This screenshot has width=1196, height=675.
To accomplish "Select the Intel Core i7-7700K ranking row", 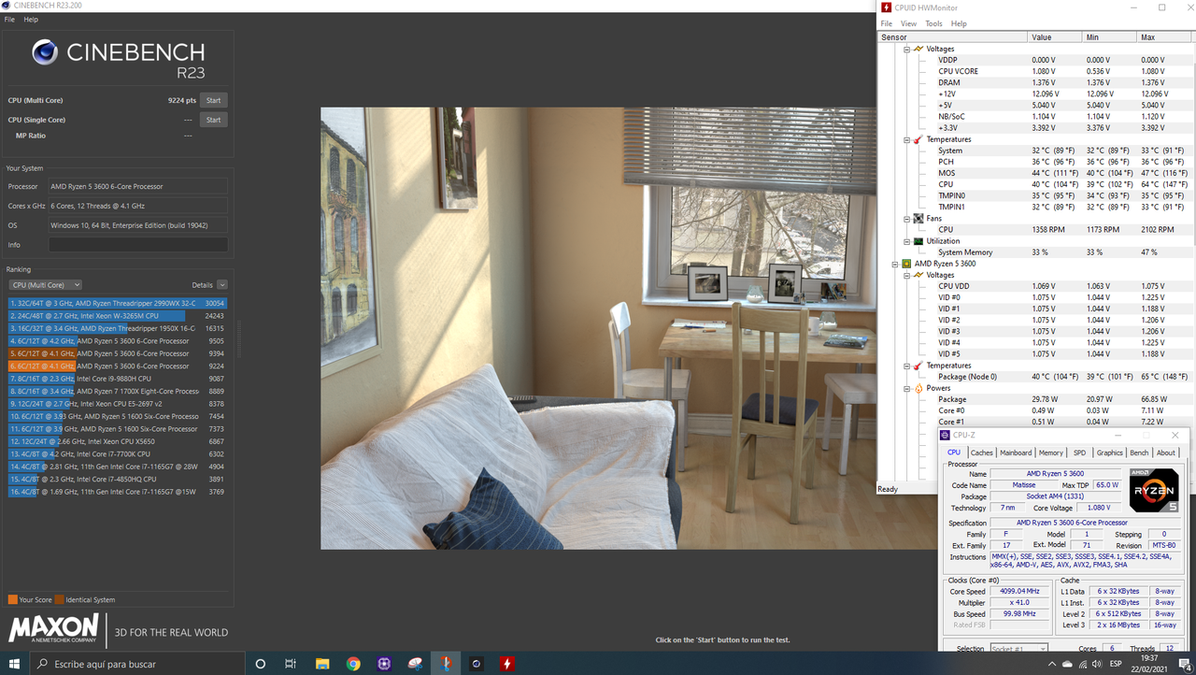I will click(x=118, y=453).
